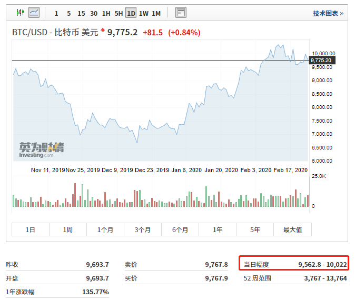Switch to the 1M monthly interval
The image size is (355, 300).
(156, 13)
